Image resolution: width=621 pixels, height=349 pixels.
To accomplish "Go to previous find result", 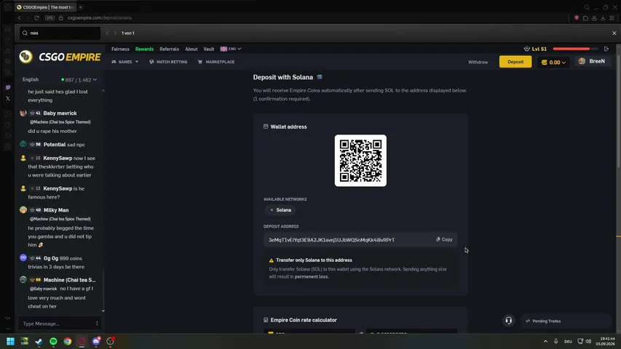I will pyautogui.click(x=107, y=33).
